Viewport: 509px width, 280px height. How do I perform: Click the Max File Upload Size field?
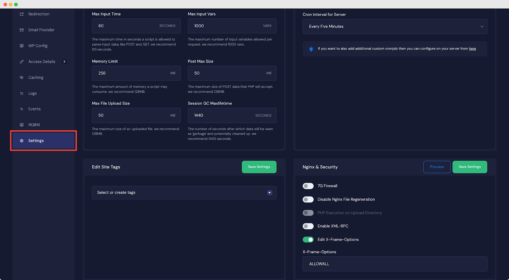(136, 115)
